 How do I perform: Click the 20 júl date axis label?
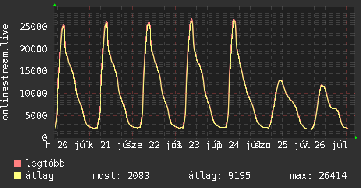[73, 145]
